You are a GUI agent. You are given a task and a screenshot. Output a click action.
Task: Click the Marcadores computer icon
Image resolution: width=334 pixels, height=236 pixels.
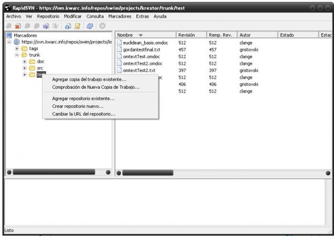9,35
